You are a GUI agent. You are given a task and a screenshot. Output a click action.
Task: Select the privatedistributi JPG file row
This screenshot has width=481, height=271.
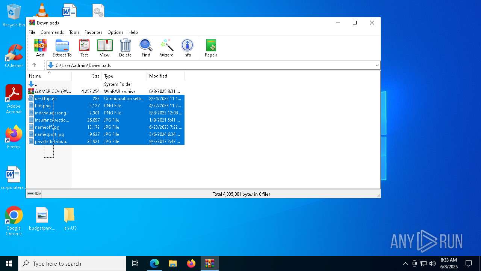(x=106, y=142)
